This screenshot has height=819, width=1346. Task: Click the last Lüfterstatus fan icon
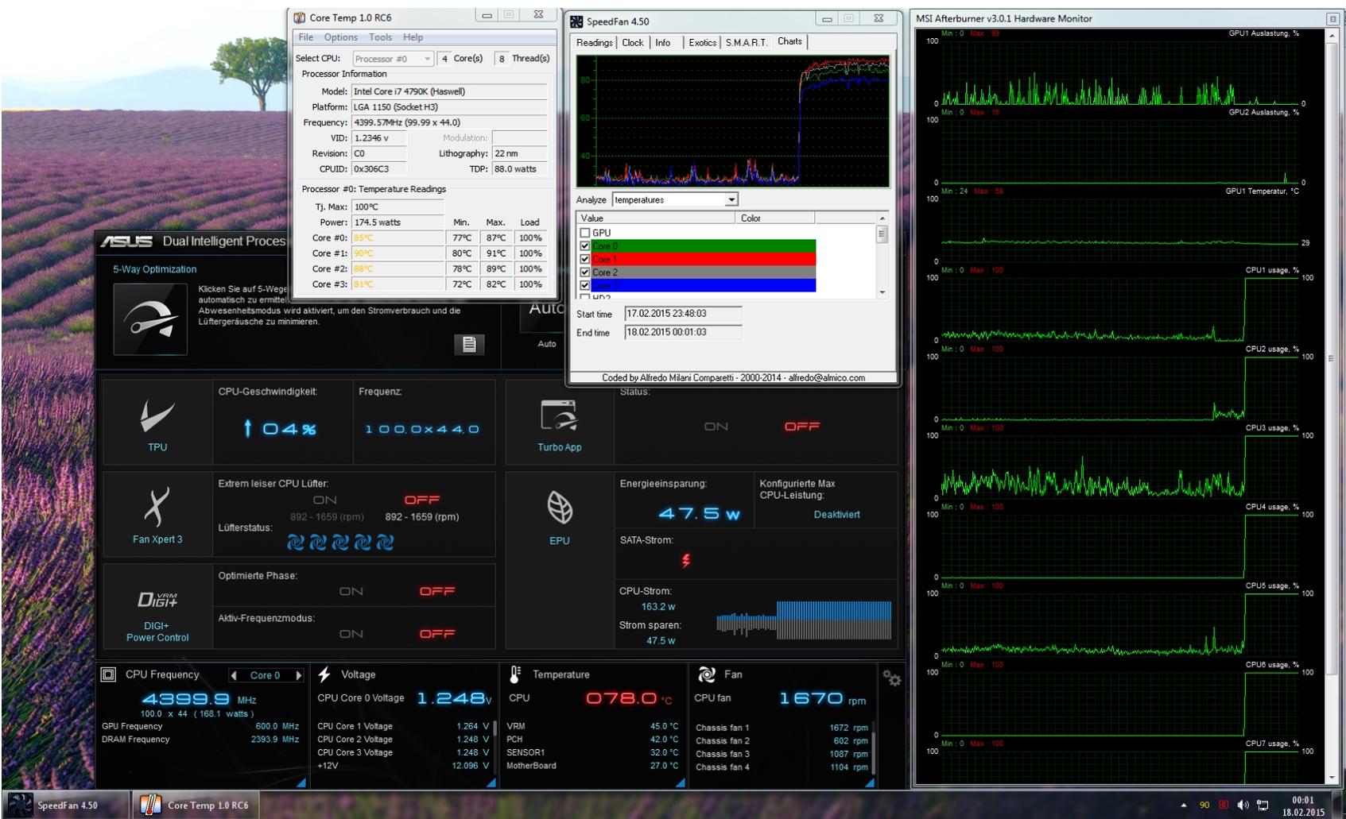pos(385,543)
